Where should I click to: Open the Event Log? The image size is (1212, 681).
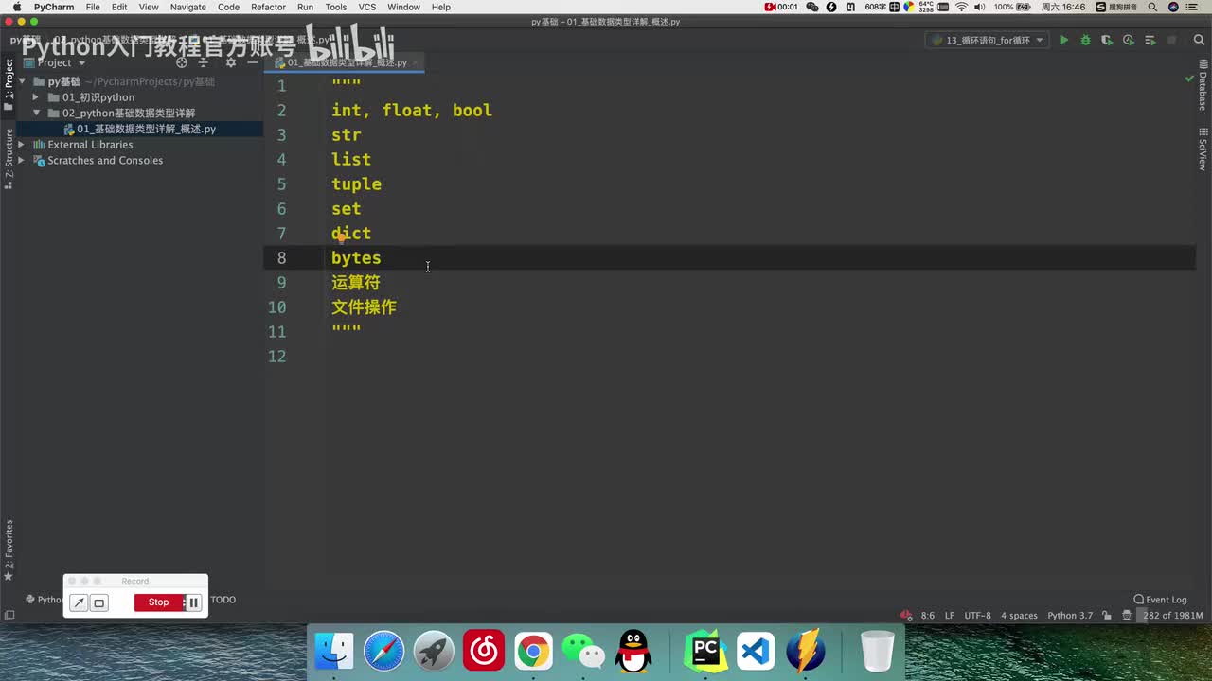(1160, 600)
